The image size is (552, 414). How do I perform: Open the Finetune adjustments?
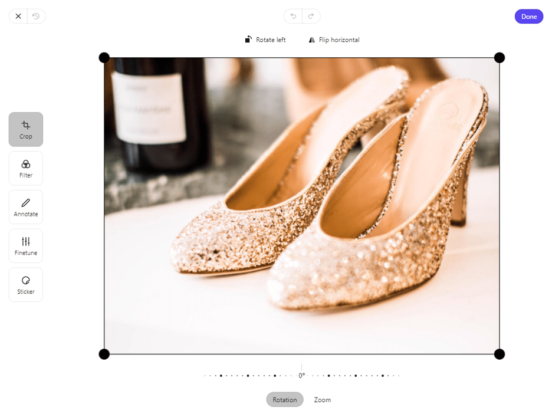25,245
